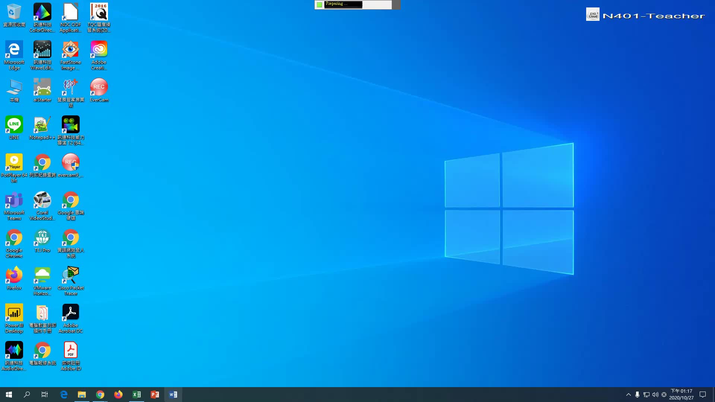Launch Cisco Packet Tracer shortcut

click(x=70, y=281)
